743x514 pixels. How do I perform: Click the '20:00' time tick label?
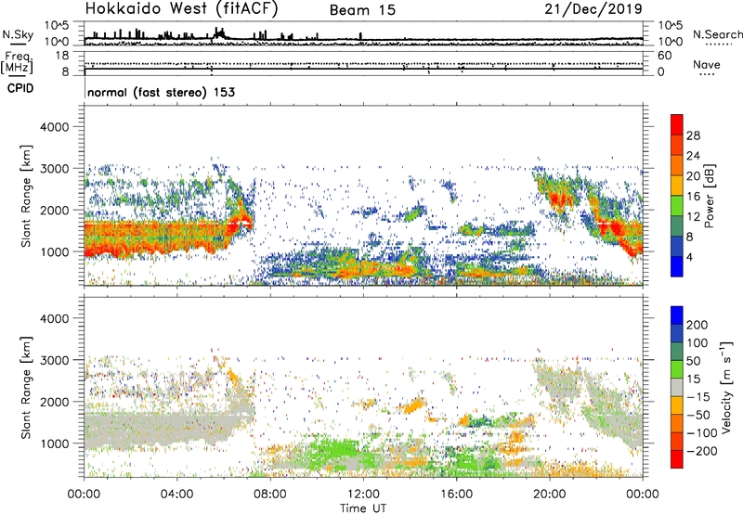click(x=550, y=495)
